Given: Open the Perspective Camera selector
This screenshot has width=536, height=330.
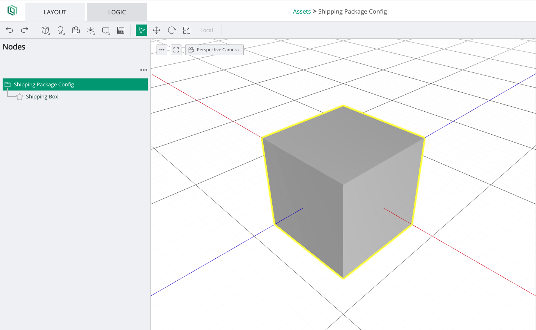Looking at the screenshot, I should (x=214, y=50).
